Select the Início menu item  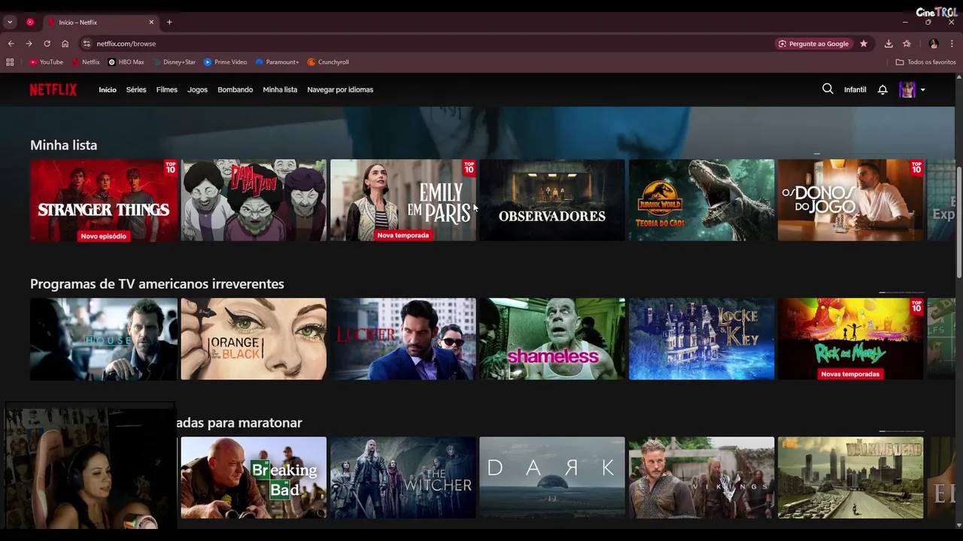(108, 89)
